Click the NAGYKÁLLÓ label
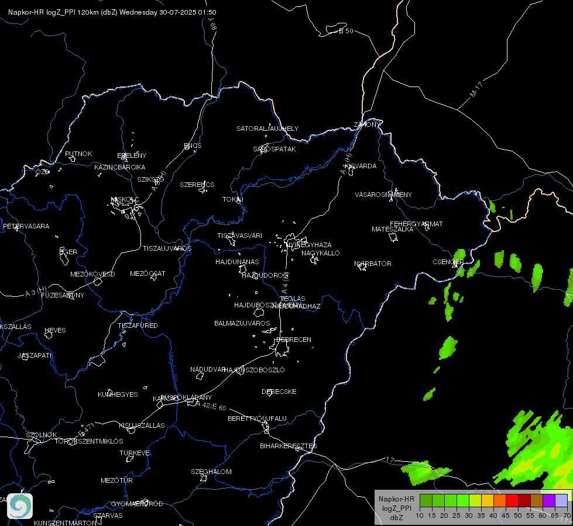Screen dimensions: 573x526 [321, 253]
